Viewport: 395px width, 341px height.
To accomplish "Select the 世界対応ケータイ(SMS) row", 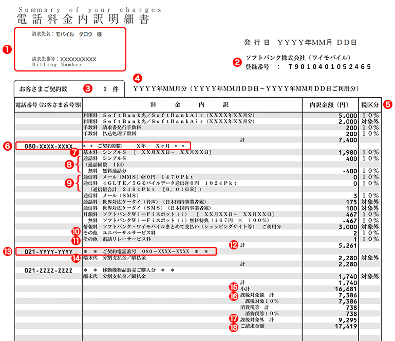I will coord(147,208).
